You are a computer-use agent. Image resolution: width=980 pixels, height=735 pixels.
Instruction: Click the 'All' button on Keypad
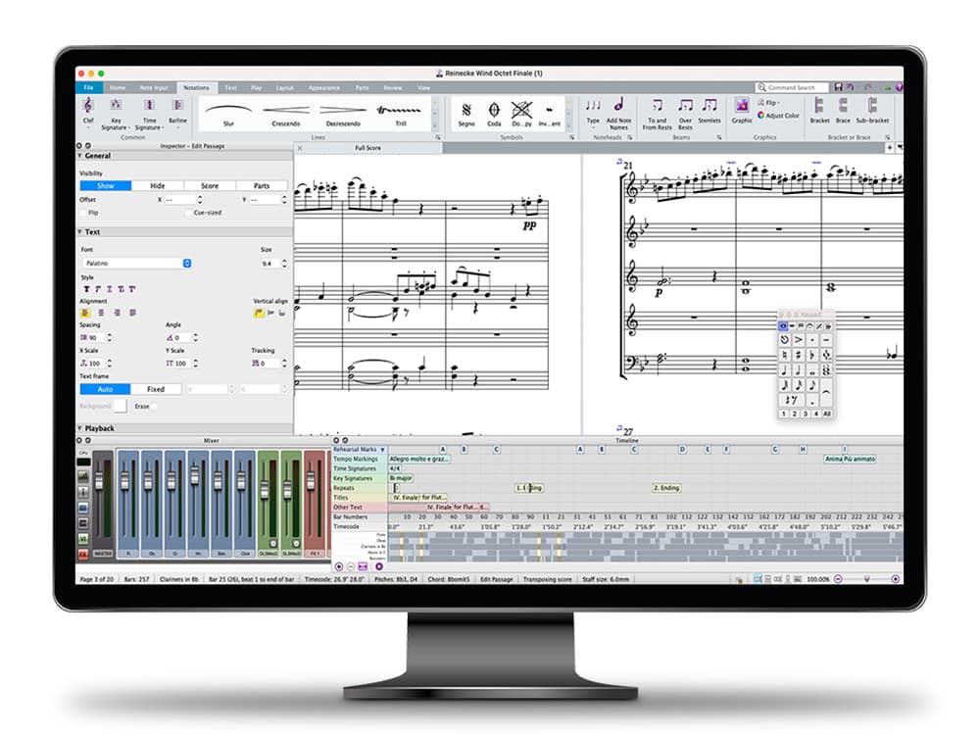coord(827,414)
